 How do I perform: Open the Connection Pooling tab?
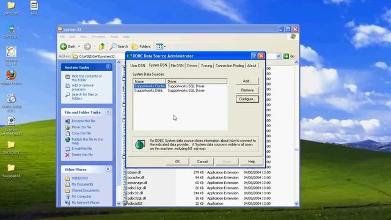point(230,65)
